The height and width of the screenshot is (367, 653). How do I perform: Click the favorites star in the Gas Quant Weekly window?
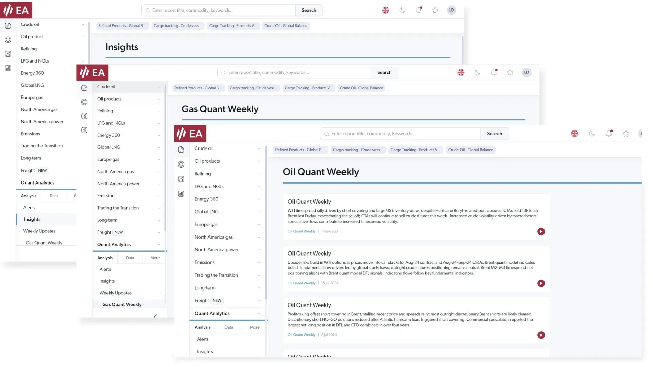pyautogui.click(x=510, y=72)
